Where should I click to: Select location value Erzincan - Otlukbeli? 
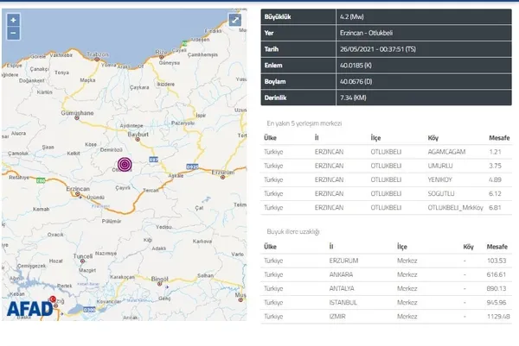coord(366,33)
